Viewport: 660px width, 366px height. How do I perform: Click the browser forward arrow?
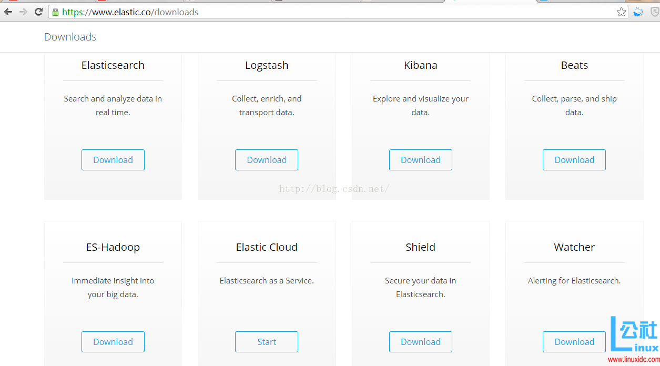tap(23, 12)
